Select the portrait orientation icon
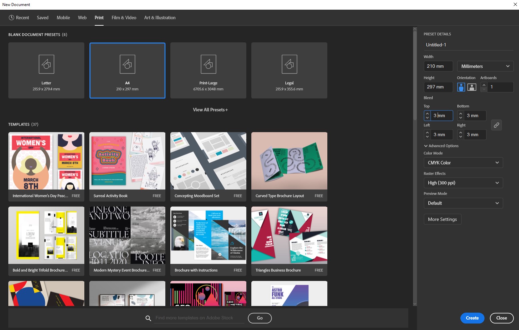Viewport: 519px width, 330px height. [461, 87]
